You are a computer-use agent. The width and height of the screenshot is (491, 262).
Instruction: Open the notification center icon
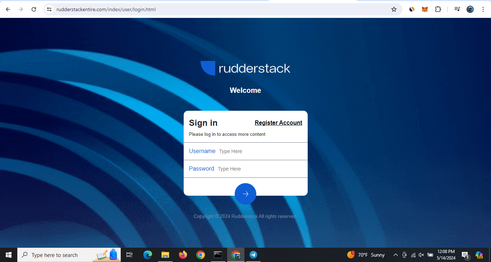coord(465,255)
